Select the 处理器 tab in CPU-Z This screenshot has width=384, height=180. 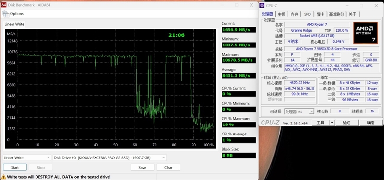pyautogui.click(x=267, y=14)
